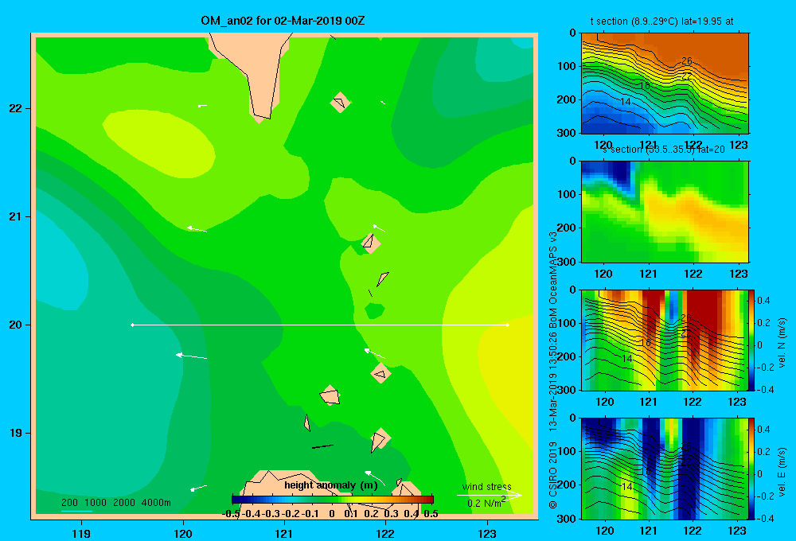Click the east endpoint of the white section line
This screenshot has height=541, width=796.
coord(507,325)
